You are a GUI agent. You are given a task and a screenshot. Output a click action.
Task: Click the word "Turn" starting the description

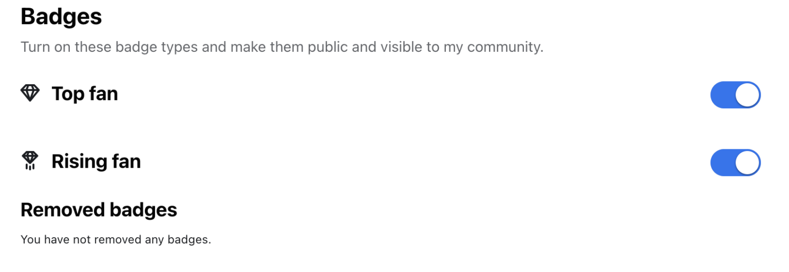(34, 47)
